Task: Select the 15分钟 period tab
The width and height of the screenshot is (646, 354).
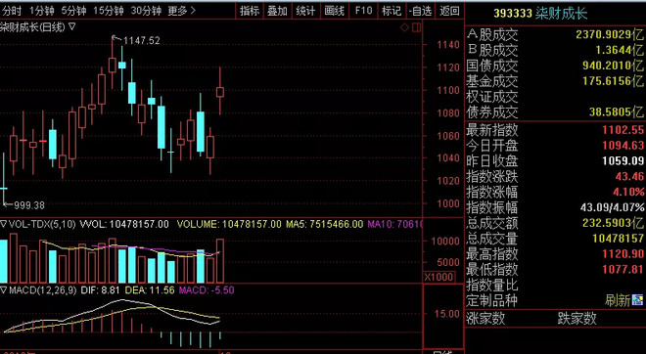Action: tap(109, 11)
